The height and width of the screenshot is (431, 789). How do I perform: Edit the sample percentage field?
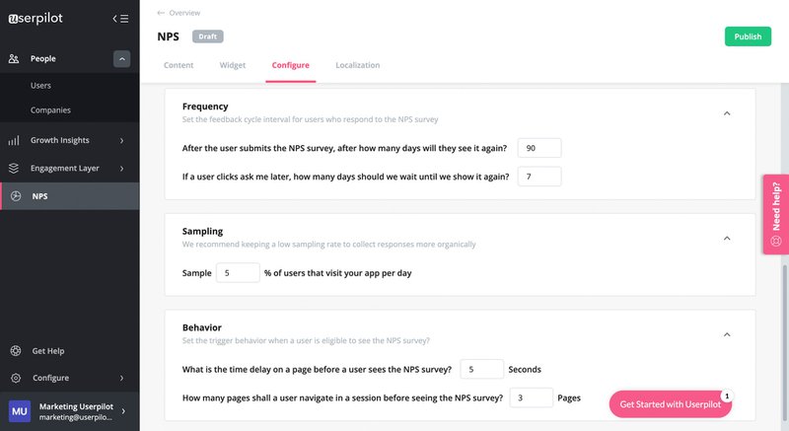click(x=238, y=272)
